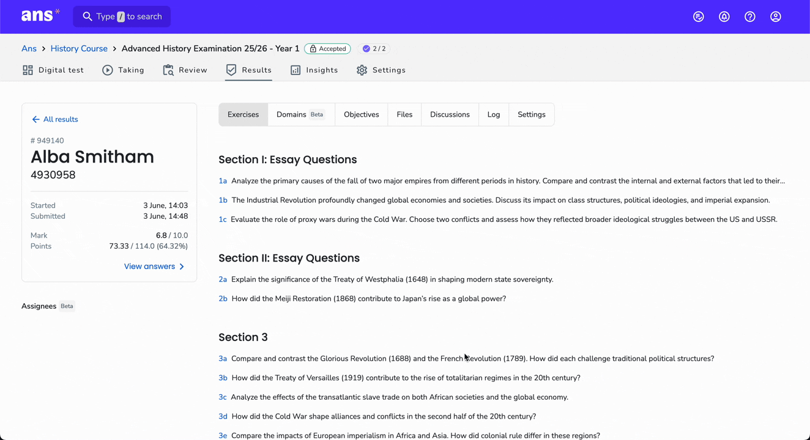Click the exam title 'Advanced History Examination 25/26 - Year 1'
This screenshot has width=810, height=440.
point(210,49)
